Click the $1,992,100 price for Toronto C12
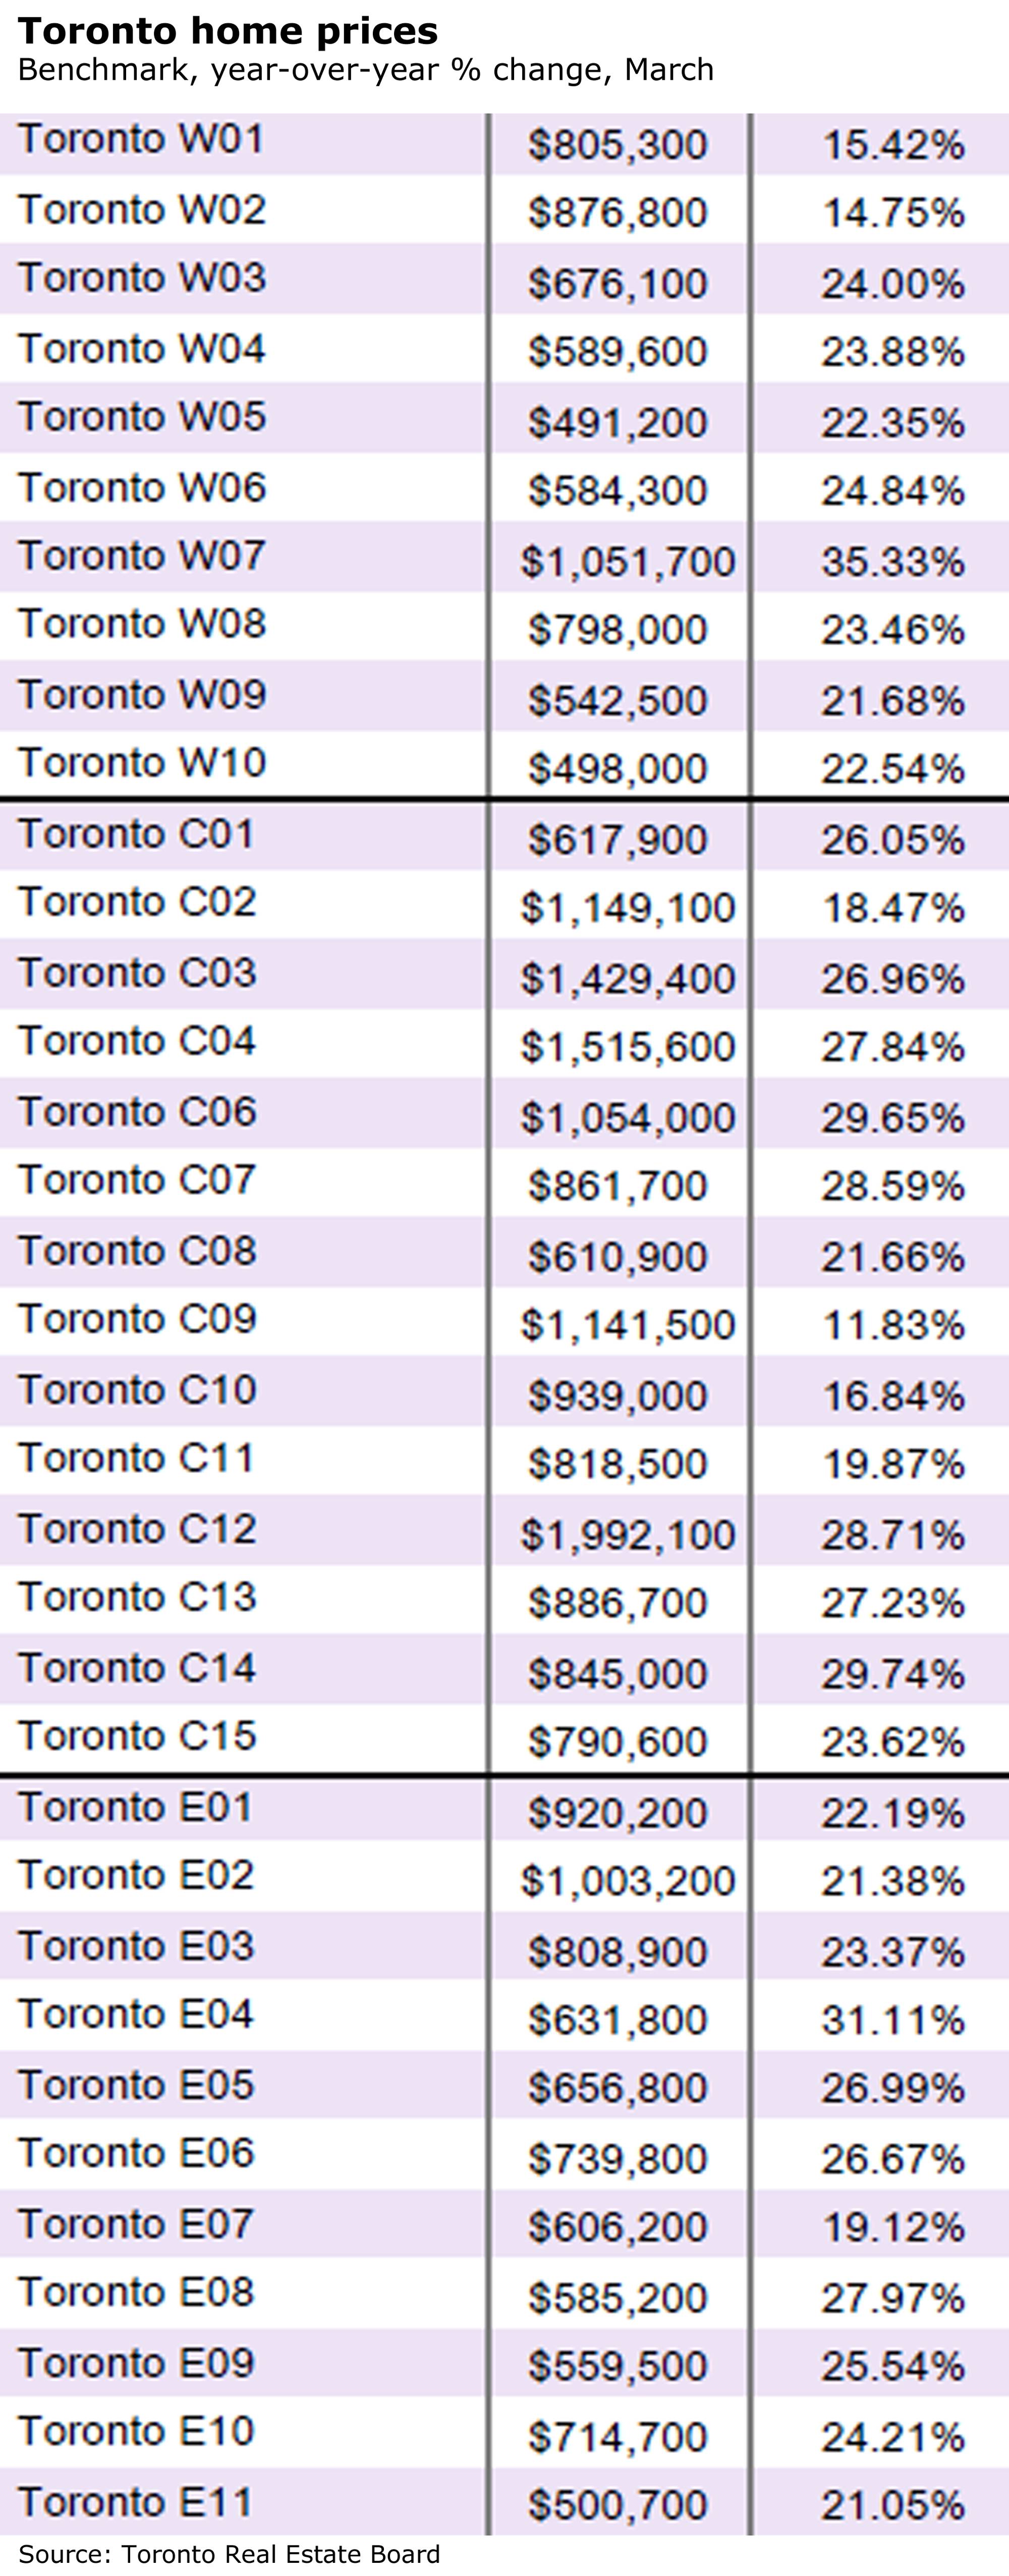Viewport: 1009px width, 2576px height. (627, 1534)
